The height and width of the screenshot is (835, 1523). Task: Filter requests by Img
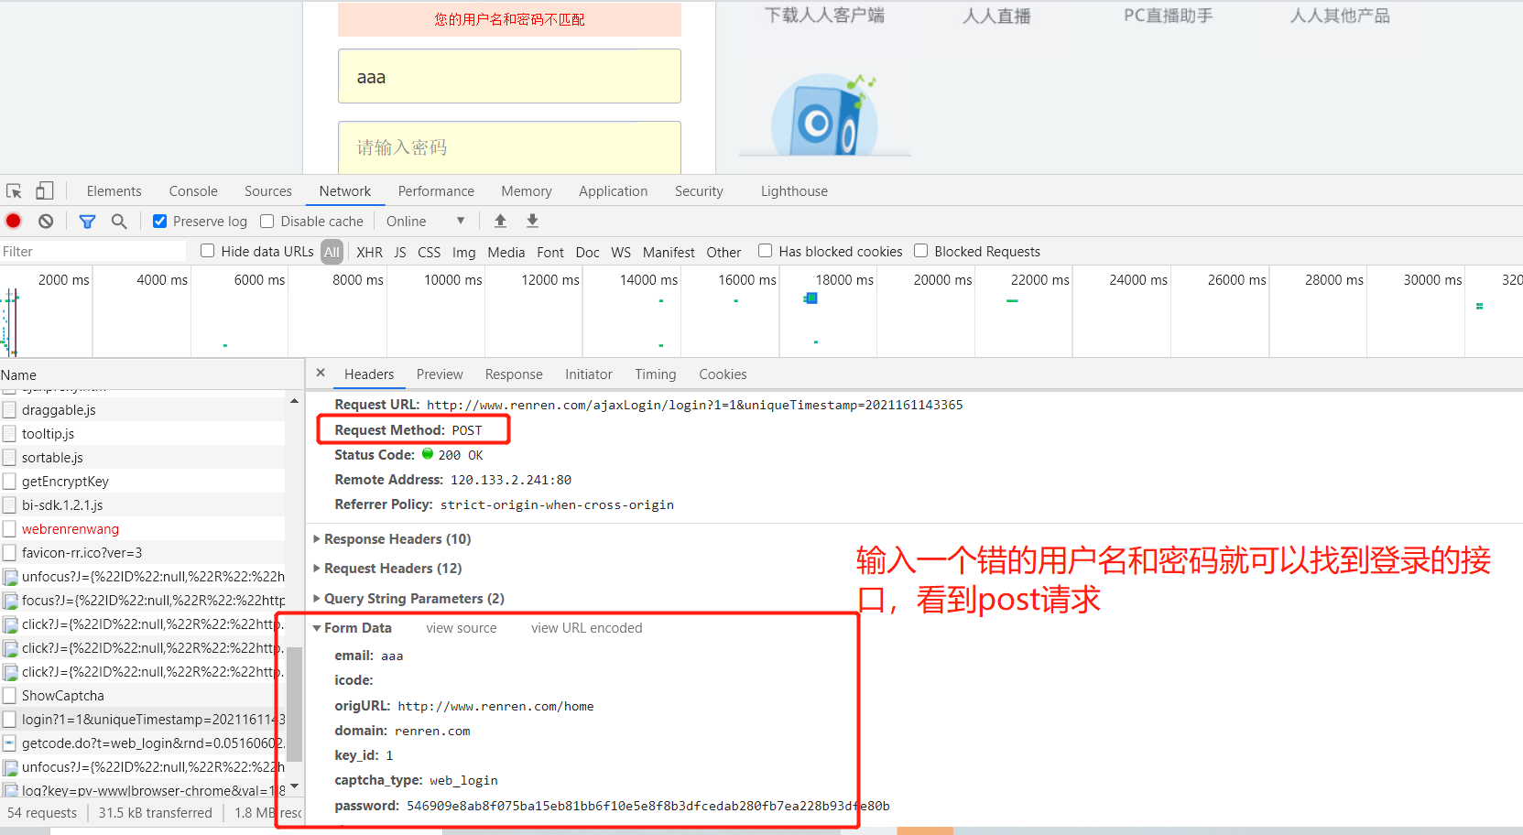coord(464,252)
